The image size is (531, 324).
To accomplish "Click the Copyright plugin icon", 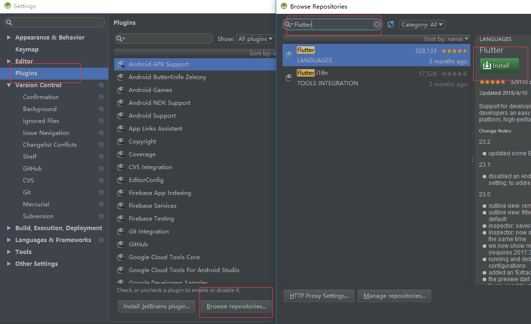I will [121, 142].
